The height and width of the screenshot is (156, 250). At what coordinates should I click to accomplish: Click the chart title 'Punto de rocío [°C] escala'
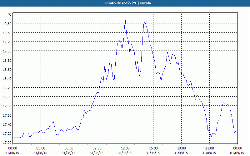[x=128, y=3]
